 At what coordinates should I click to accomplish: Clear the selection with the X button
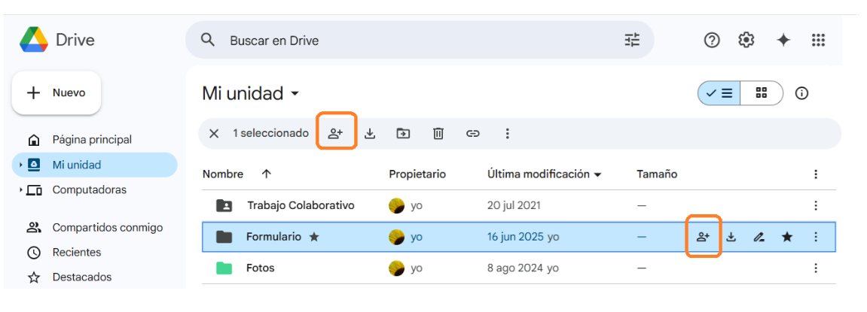(214, 133)
